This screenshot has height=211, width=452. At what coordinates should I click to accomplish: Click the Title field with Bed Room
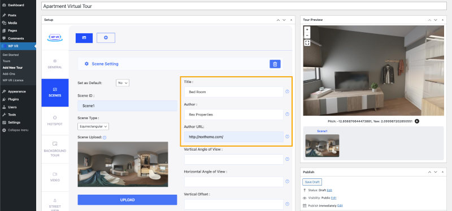pos(234,92)
